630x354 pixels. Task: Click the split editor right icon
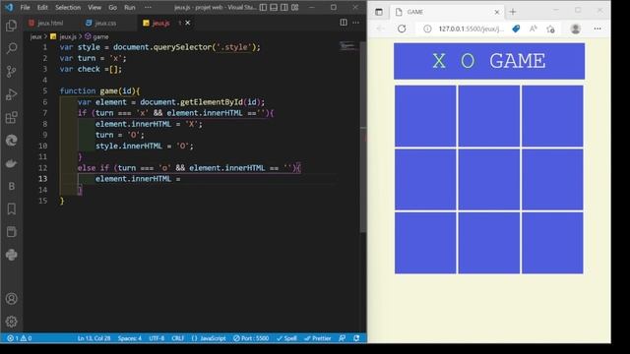click(x=344, y=23)
